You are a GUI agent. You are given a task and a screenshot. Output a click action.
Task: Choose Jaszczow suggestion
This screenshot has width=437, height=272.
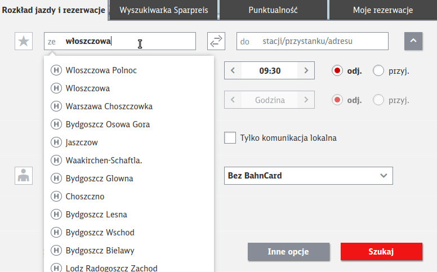129,142
